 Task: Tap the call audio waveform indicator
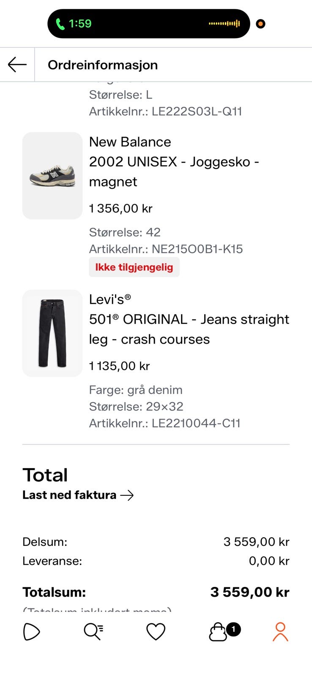pos(224,24)
